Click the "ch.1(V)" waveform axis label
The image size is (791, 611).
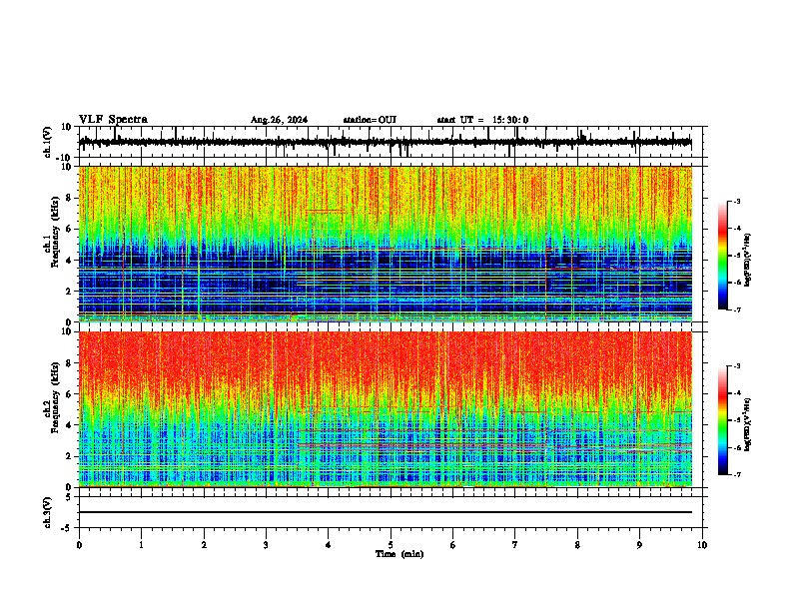(x=48, y=142)
